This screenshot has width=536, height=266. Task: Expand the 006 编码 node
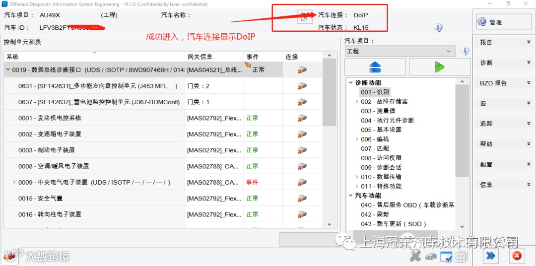click(x=357, y=139)
